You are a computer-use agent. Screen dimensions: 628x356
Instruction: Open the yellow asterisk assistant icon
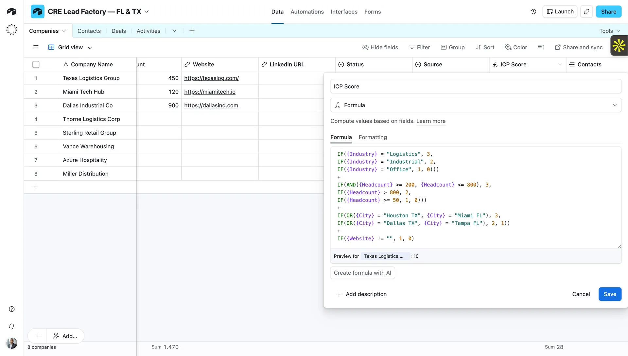(x=619, y=45)
